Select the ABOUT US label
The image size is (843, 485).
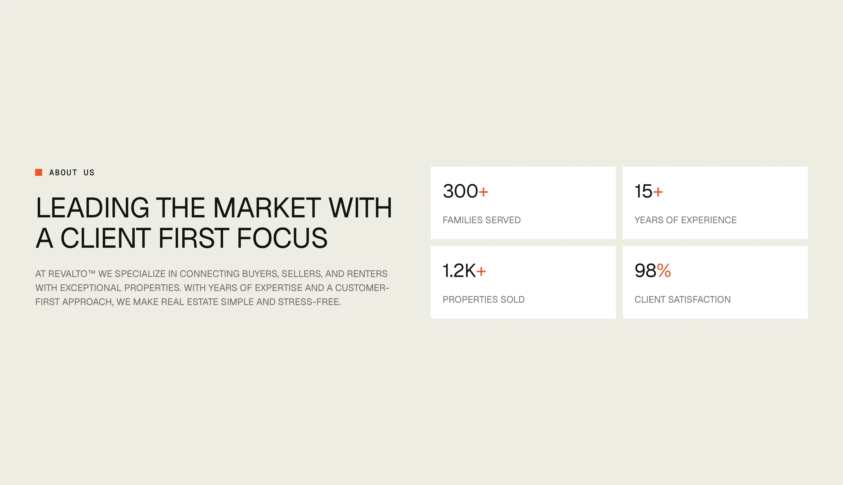pyautogui.click(x=72, y=173)
